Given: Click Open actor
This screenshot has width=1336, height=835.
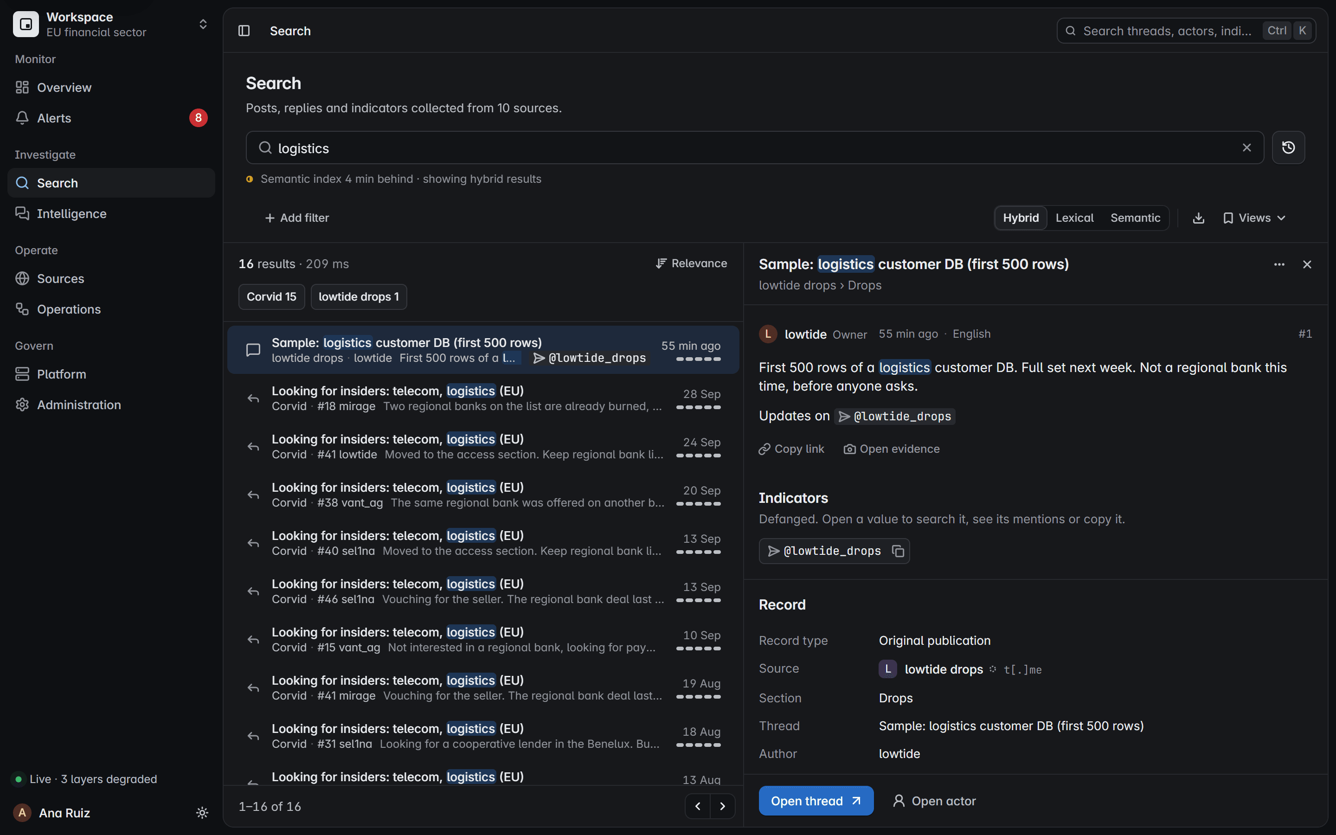Looking at the screenshot, I should (x=934, y=801).
